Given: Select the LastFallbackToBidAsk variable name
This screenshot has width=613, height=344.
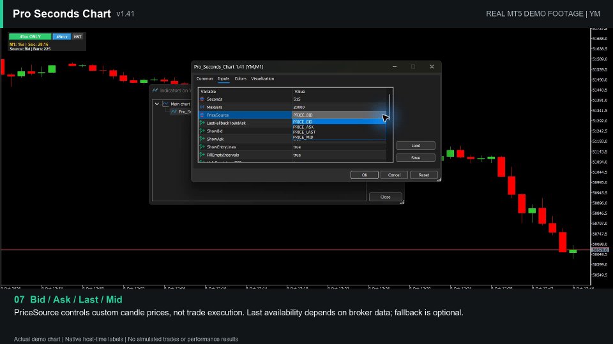Looking at the screenshot, I should (226, 123).
